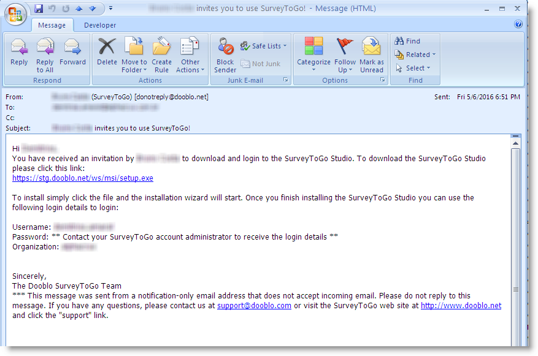538x356 pixels.
Task: Click the Redo icon in quick access toolbar
Action: (66, 8)
